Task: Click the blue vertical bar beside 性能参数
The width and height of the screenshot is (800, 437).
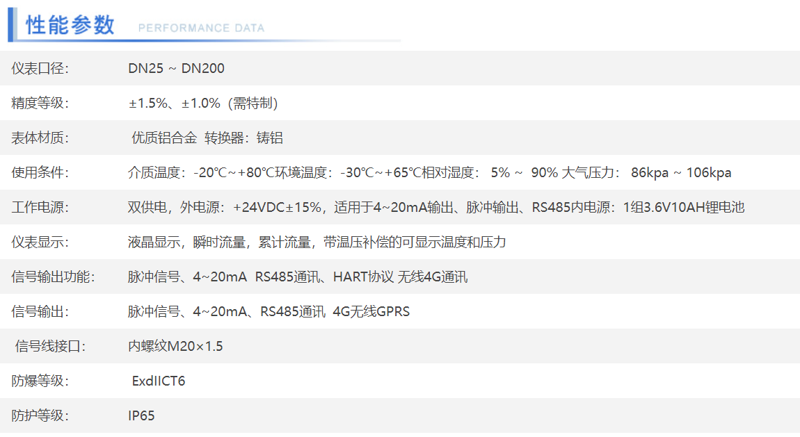Action: [12, 25]
